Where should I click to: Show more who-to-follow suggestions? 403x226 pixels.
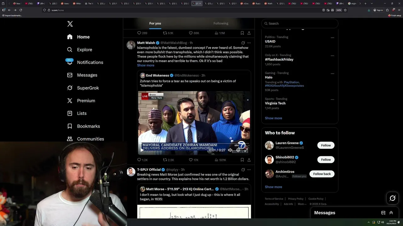[x=273, y=187]
